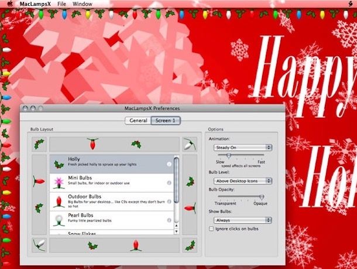Open the File menu

(x=61, y=4)
